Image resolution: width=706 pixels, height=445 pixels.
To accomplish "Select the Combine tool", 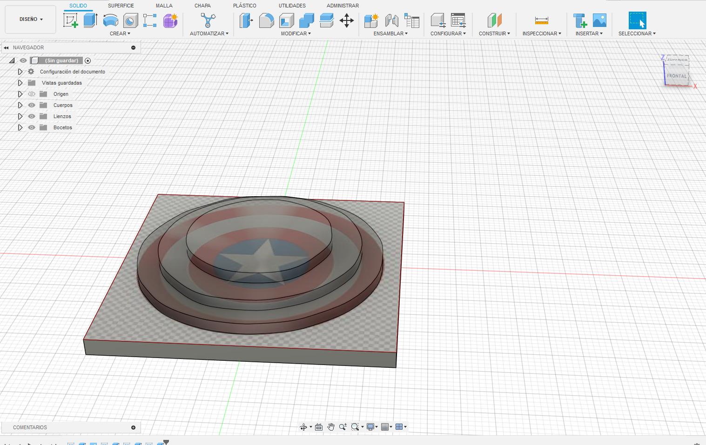I will [x=306, y=20].
